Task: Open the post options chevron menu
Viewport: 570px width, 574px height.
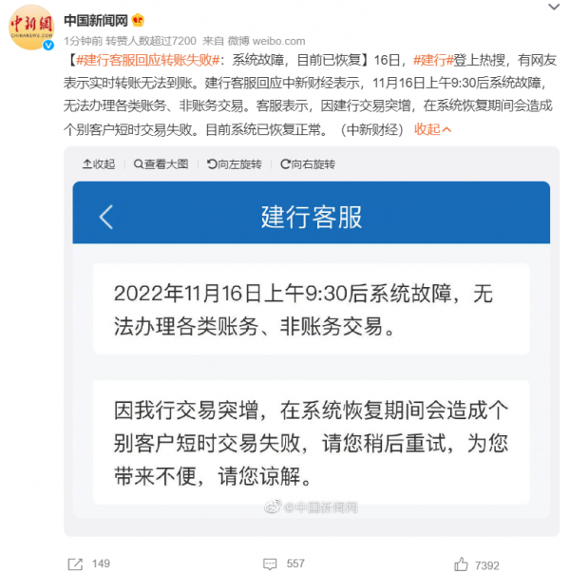Action: [x=554, y=7]
